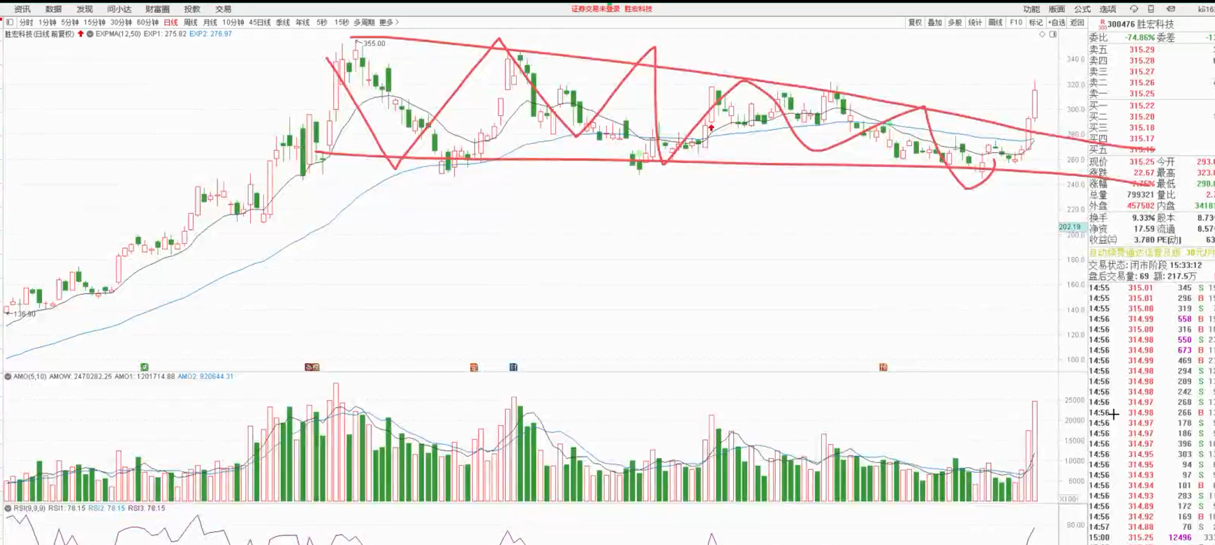Click the 画线 drawing tools button

(x=996, y=23)
